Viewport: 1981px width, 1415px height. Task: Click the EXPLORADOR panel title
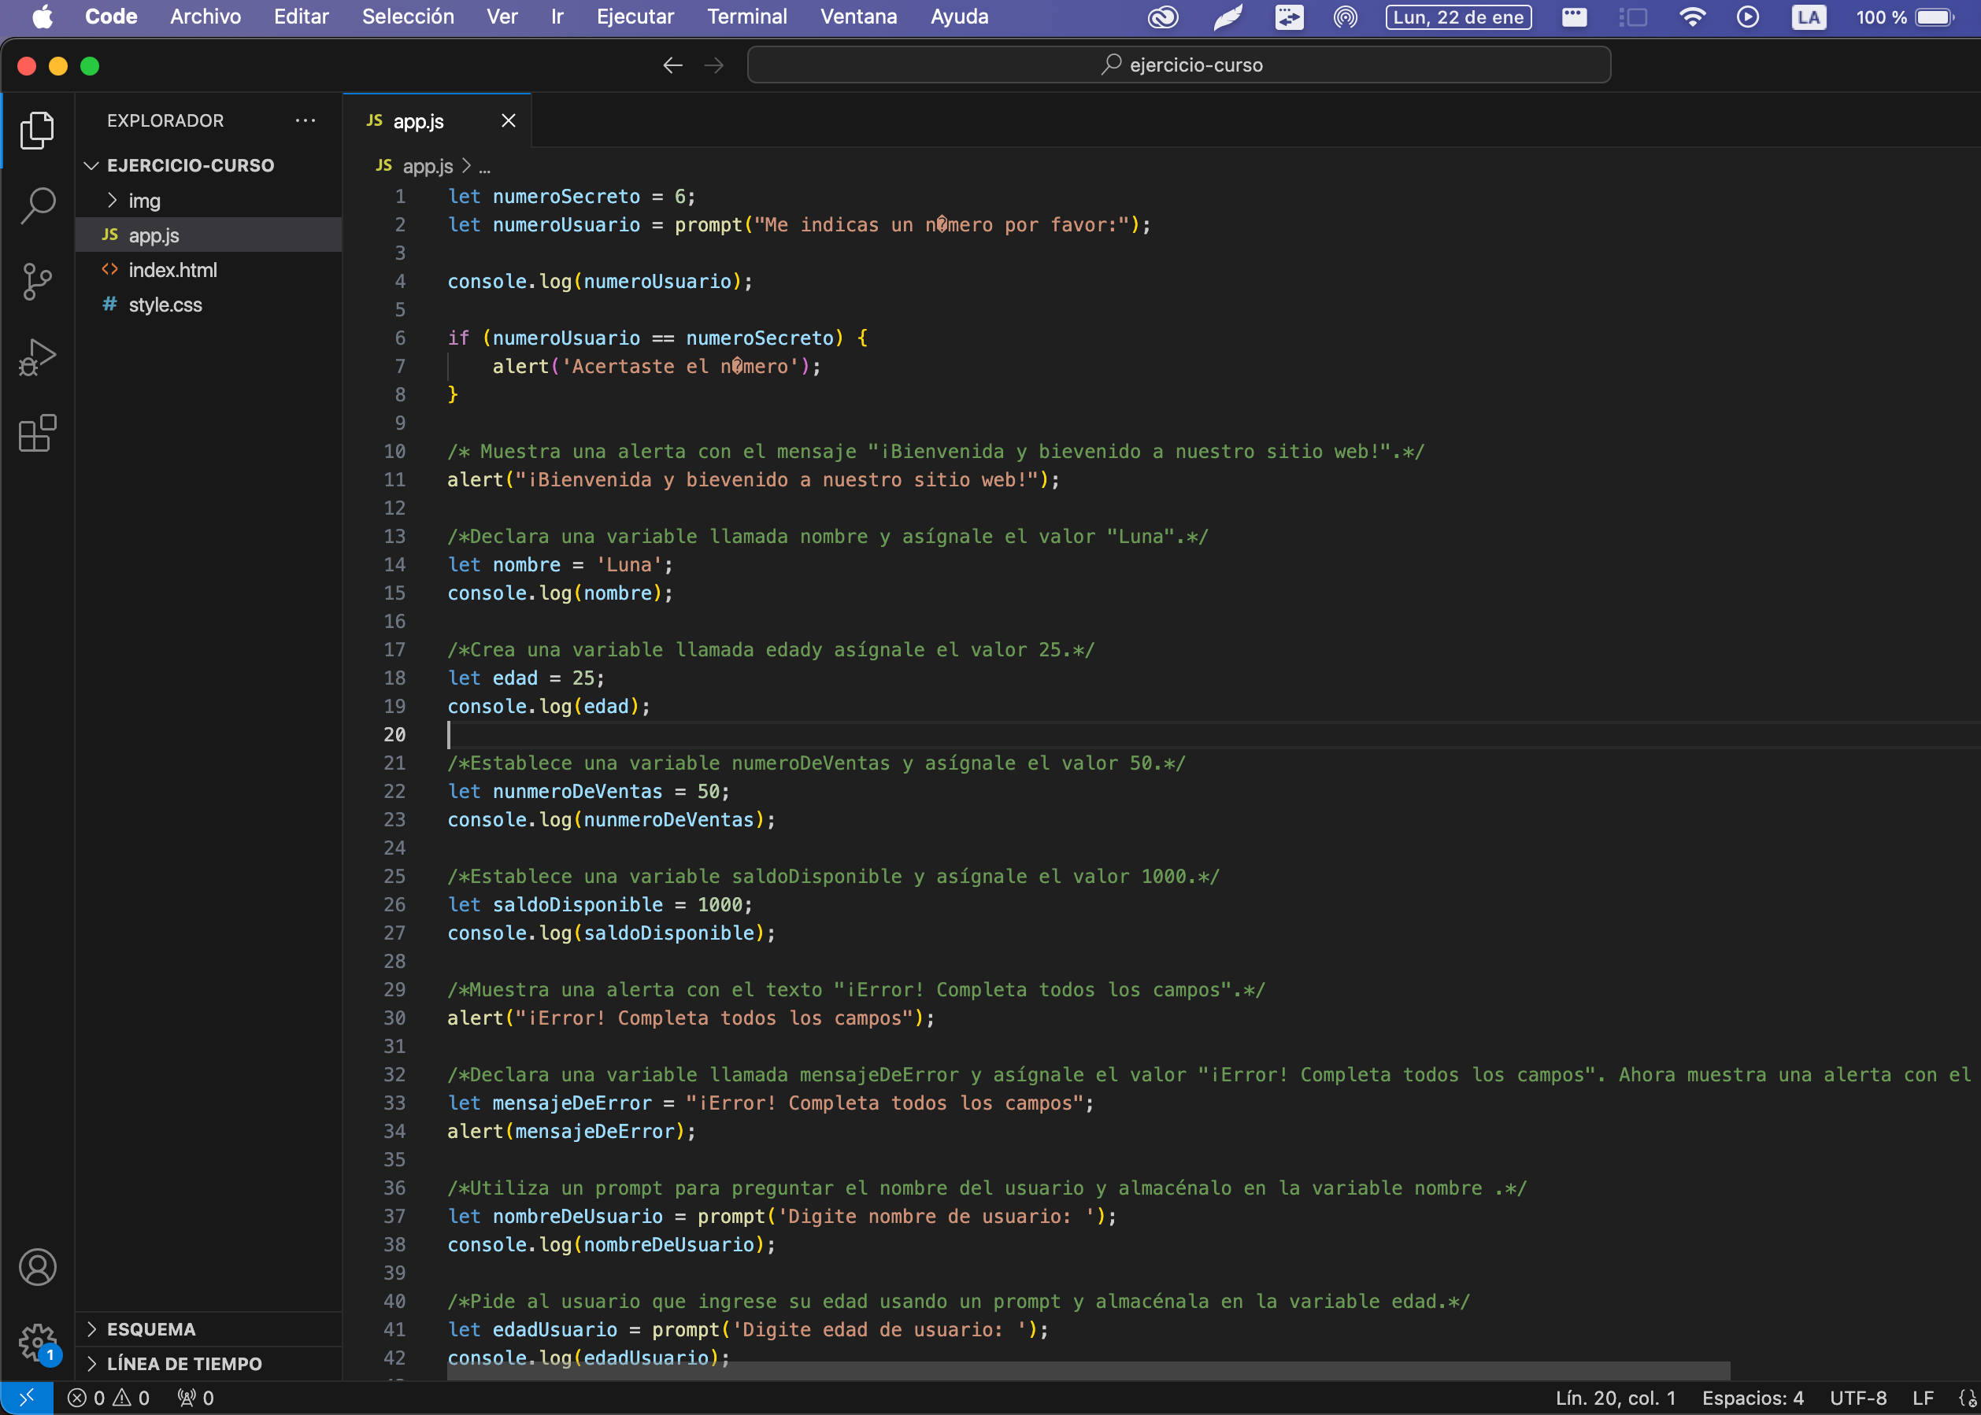pyautogui.click(x=165, y=120)
